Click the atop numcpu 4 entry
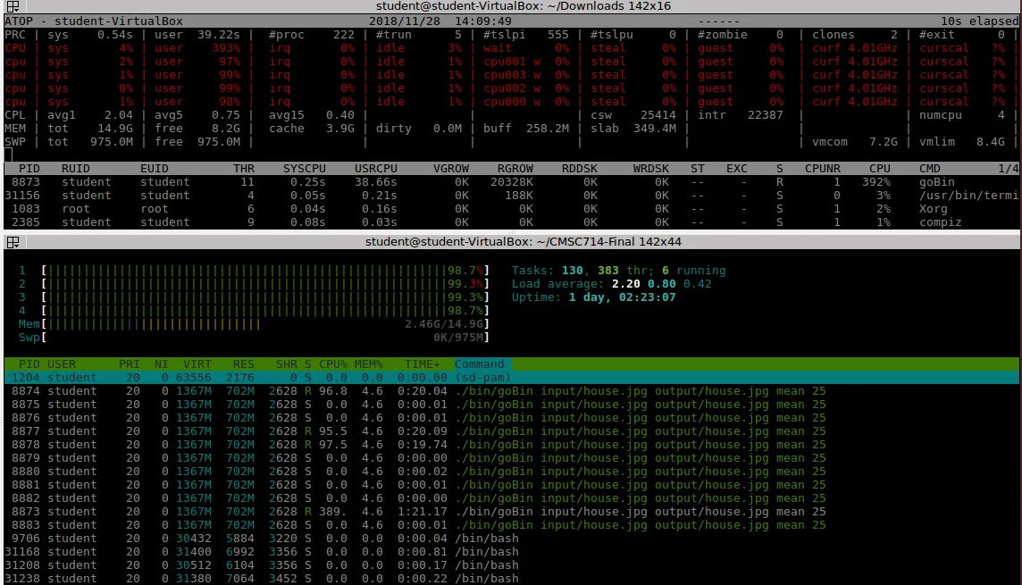This screenshot has height=585, width=1022. (x=962, y=115)
